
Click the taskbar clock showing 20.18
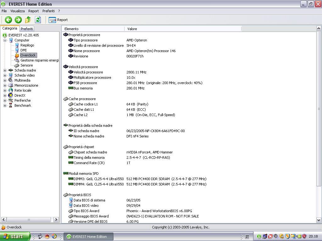click(313, 237)
